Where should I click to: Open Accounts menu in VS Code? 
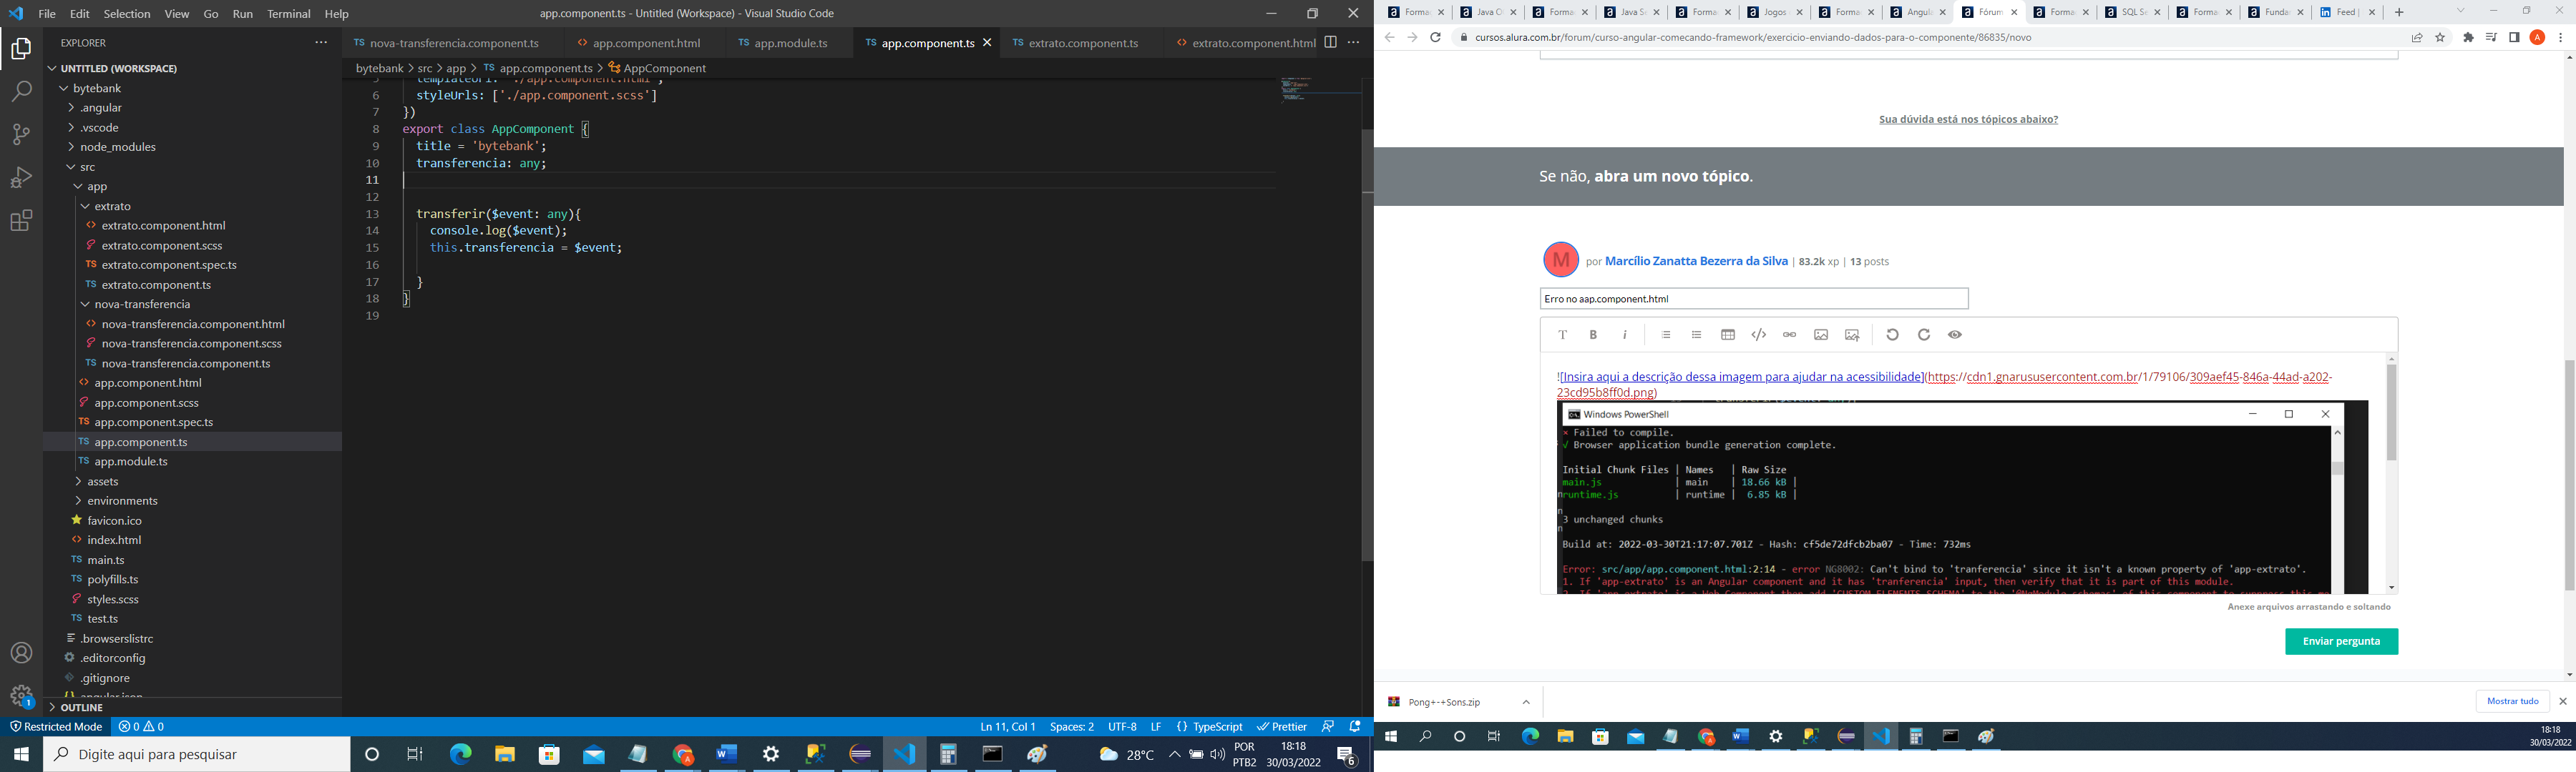coord(21,653)
